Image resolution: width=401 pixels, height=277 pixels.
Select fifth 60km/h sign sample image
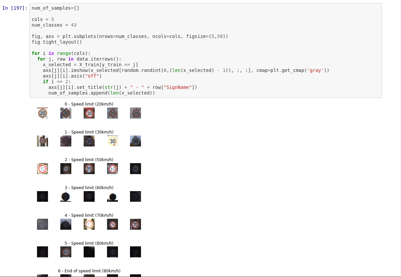click(135, 196)
